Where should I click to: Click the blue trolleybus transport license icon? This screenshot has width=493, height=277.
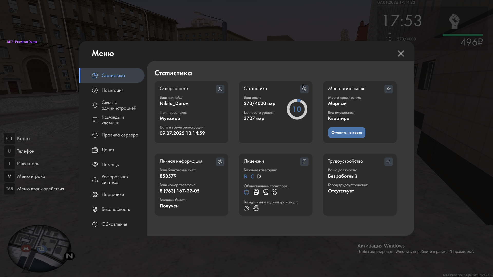point(246,192)
